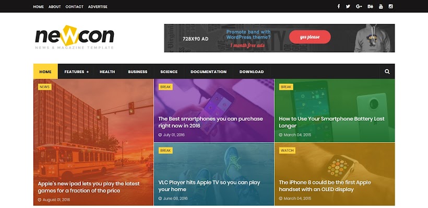This screenshot has height=208, width=428.
Task: Open the Behance social icon
Action: 371,6
